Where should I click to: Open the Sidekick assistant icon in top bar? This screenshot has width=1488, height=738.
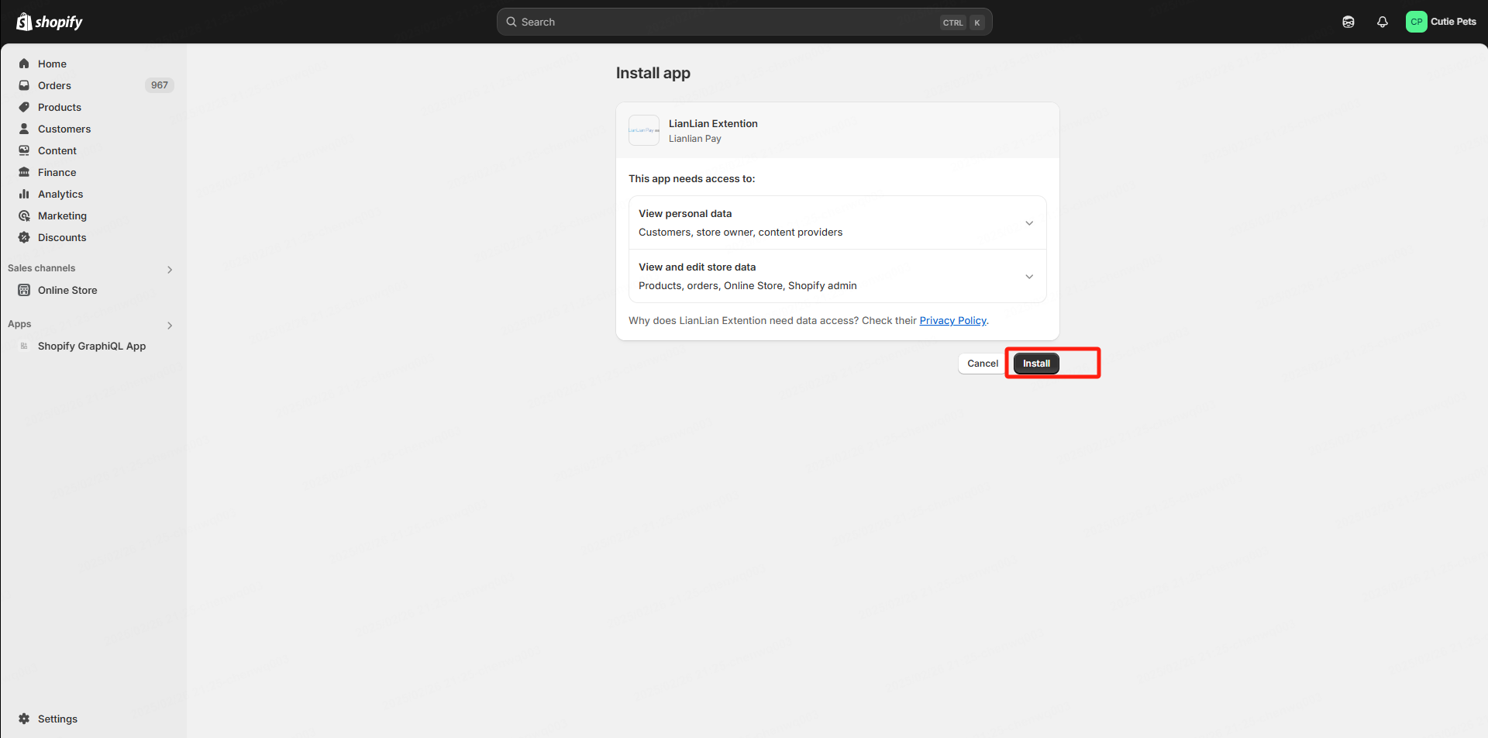tap(1348, 22)
